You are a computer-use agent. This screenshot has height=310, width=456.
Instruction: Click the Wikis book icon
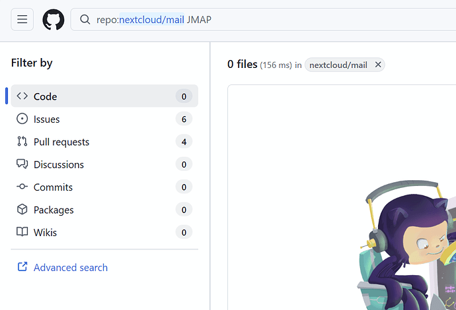pyautogui.click(x=22, y=232)
